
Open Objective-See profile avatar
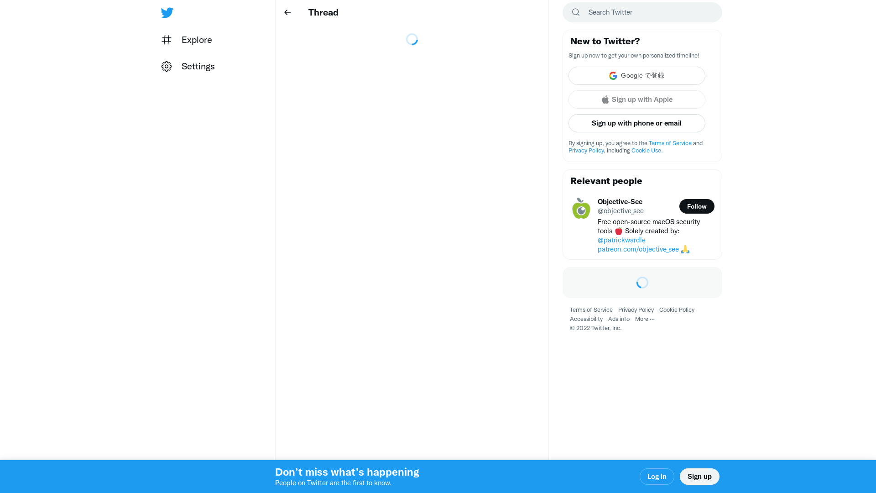(x=580, y=208)
